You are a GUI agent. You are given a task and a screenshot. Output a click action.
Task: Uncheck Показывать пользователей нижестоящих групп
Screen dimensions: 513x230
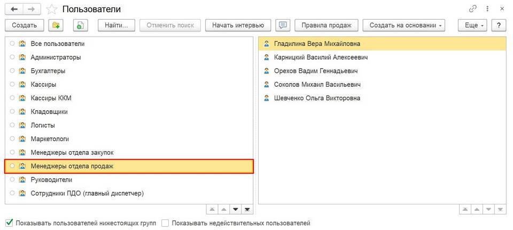coord(9,223)
